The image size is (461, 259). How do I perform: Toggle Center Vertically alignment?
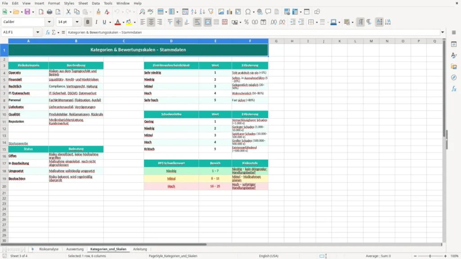[178, 22]
